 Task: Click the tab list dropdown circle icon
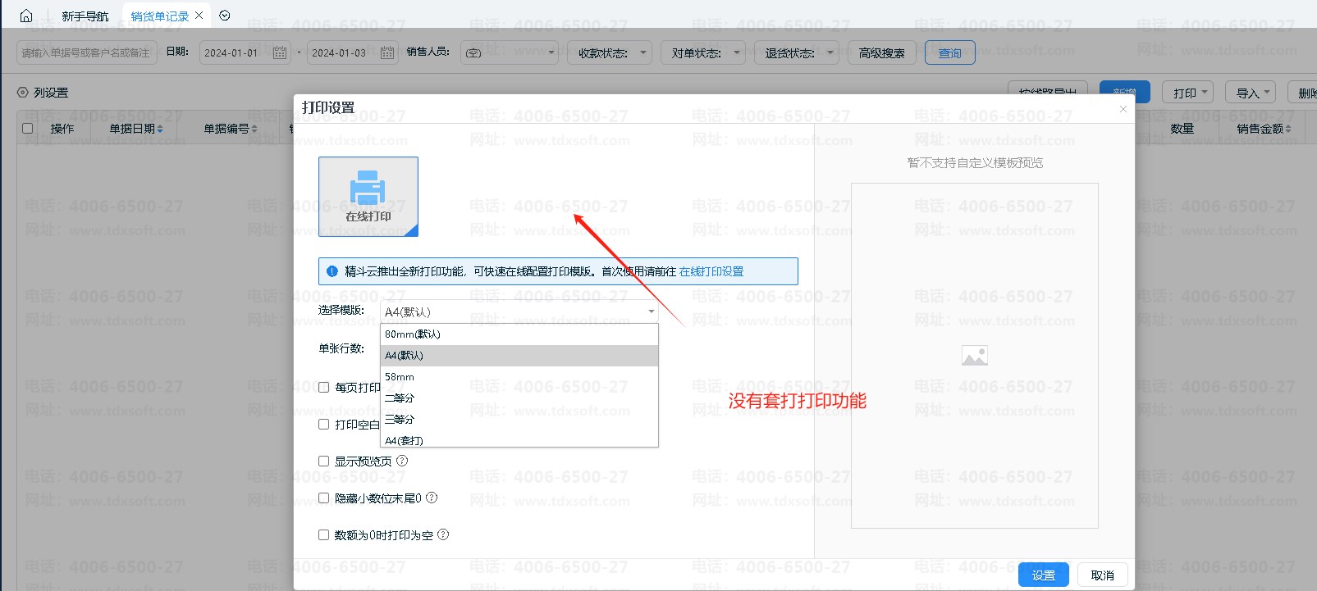click(x=225, y=16)
